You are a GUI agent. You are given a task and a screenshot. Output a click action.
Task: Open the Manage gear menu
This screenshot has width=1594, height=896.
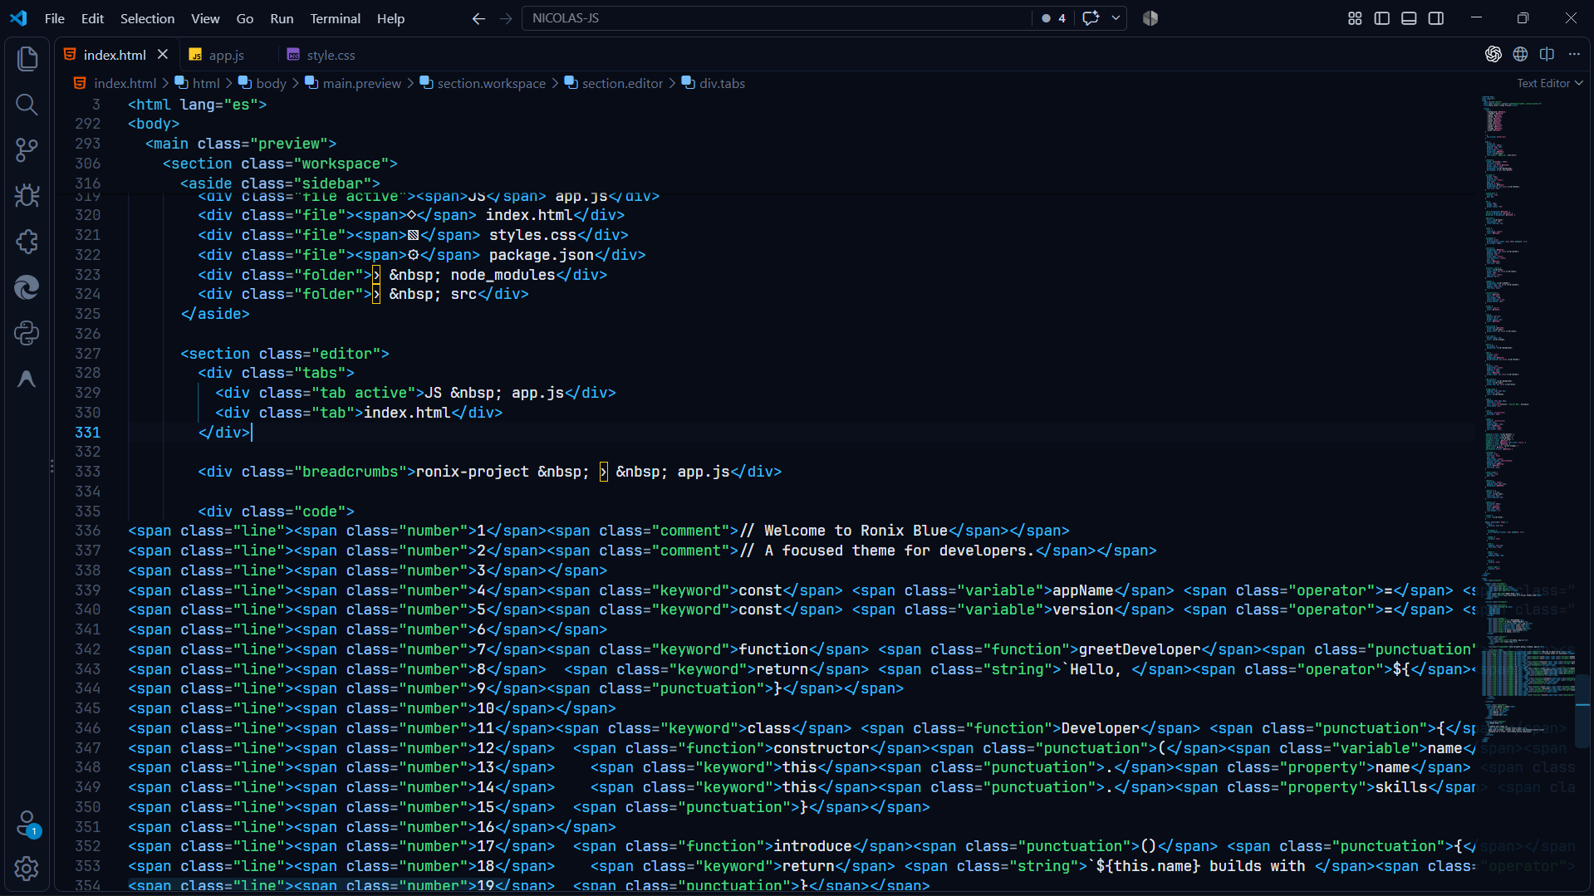[27, 869]
